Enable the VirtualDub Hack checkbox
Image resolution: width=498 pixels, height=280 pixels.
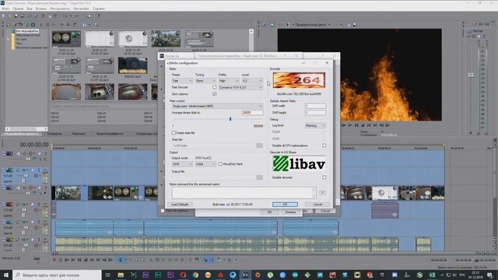[x=220, y=164]
